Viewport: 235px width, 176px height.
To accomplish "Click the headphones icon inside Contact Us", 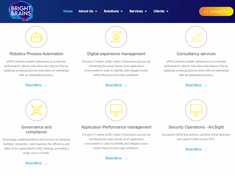I will click(x=206, y=11).
